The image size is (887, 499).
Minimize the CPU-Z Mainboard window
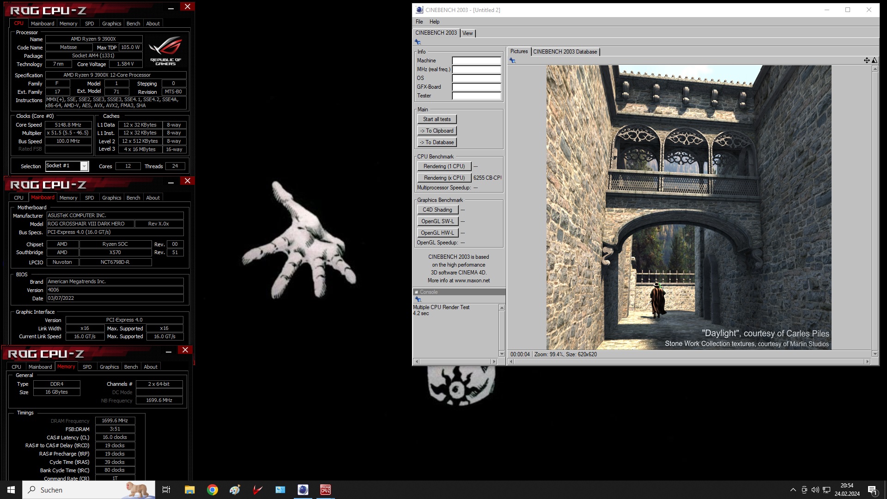pyautogui.click(x=171, y=183)
